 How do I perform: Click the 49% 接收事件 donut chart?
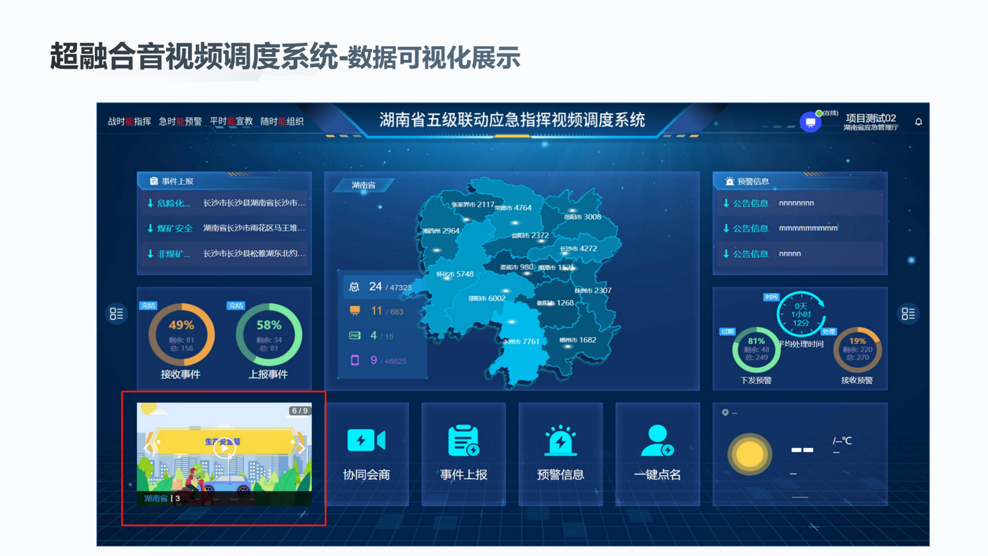pos(181,335)
